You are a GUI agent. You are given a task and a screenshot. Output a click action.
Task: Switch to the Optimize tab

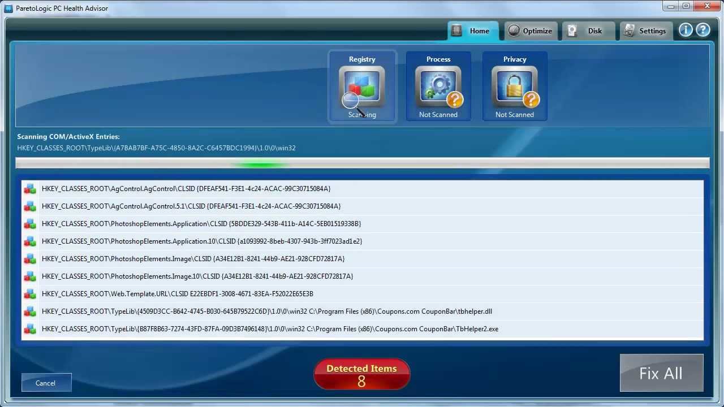531,31
